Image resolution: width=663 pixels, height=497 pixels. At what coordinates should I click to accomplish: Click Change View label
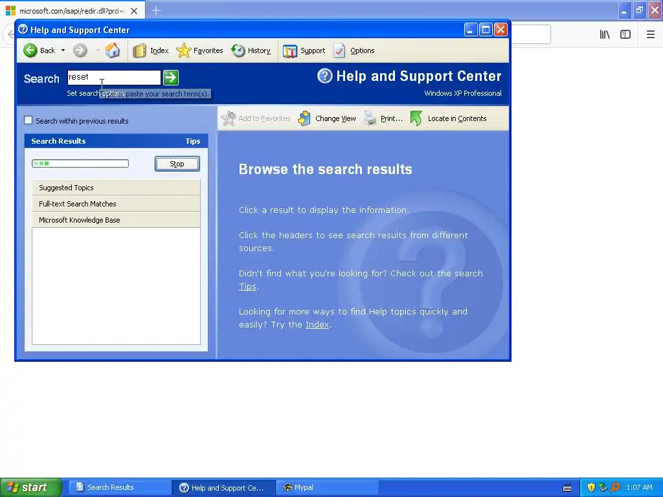coord(336,119)
